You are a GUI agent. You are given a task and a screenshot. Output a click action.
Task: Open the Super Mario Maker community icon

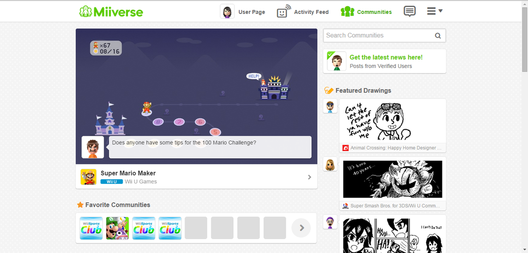point(89,177)
